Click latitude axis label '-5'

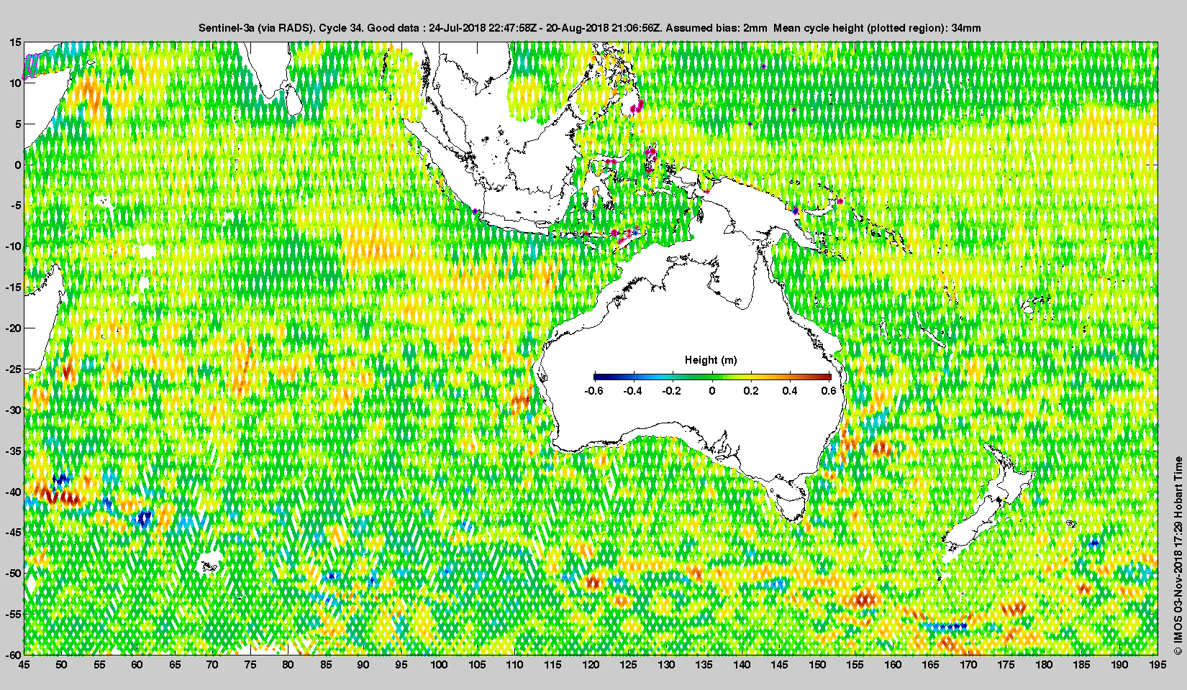(15, 206)
